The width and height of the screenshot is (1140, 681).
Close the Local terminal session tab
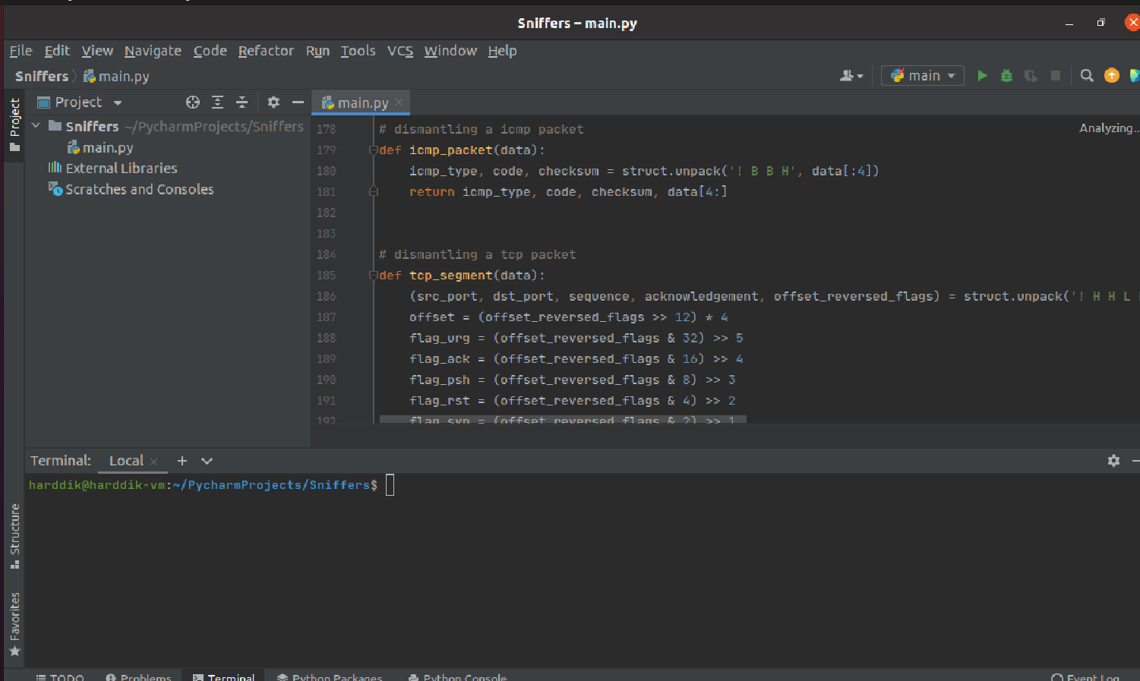click(x=154, y=461)
